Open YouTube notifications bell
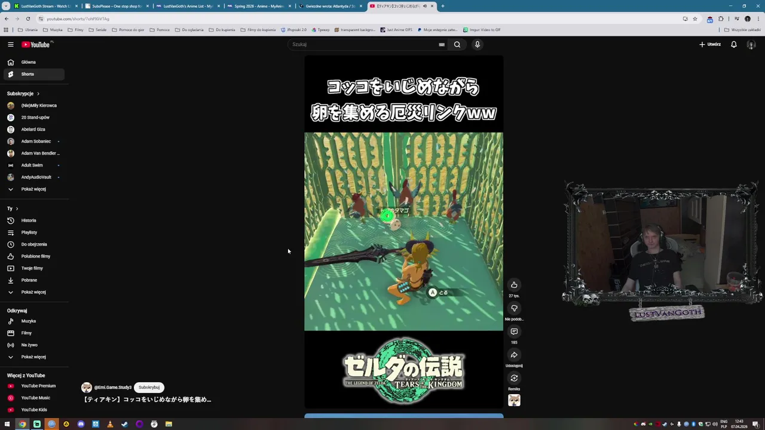 click(734, 44)
